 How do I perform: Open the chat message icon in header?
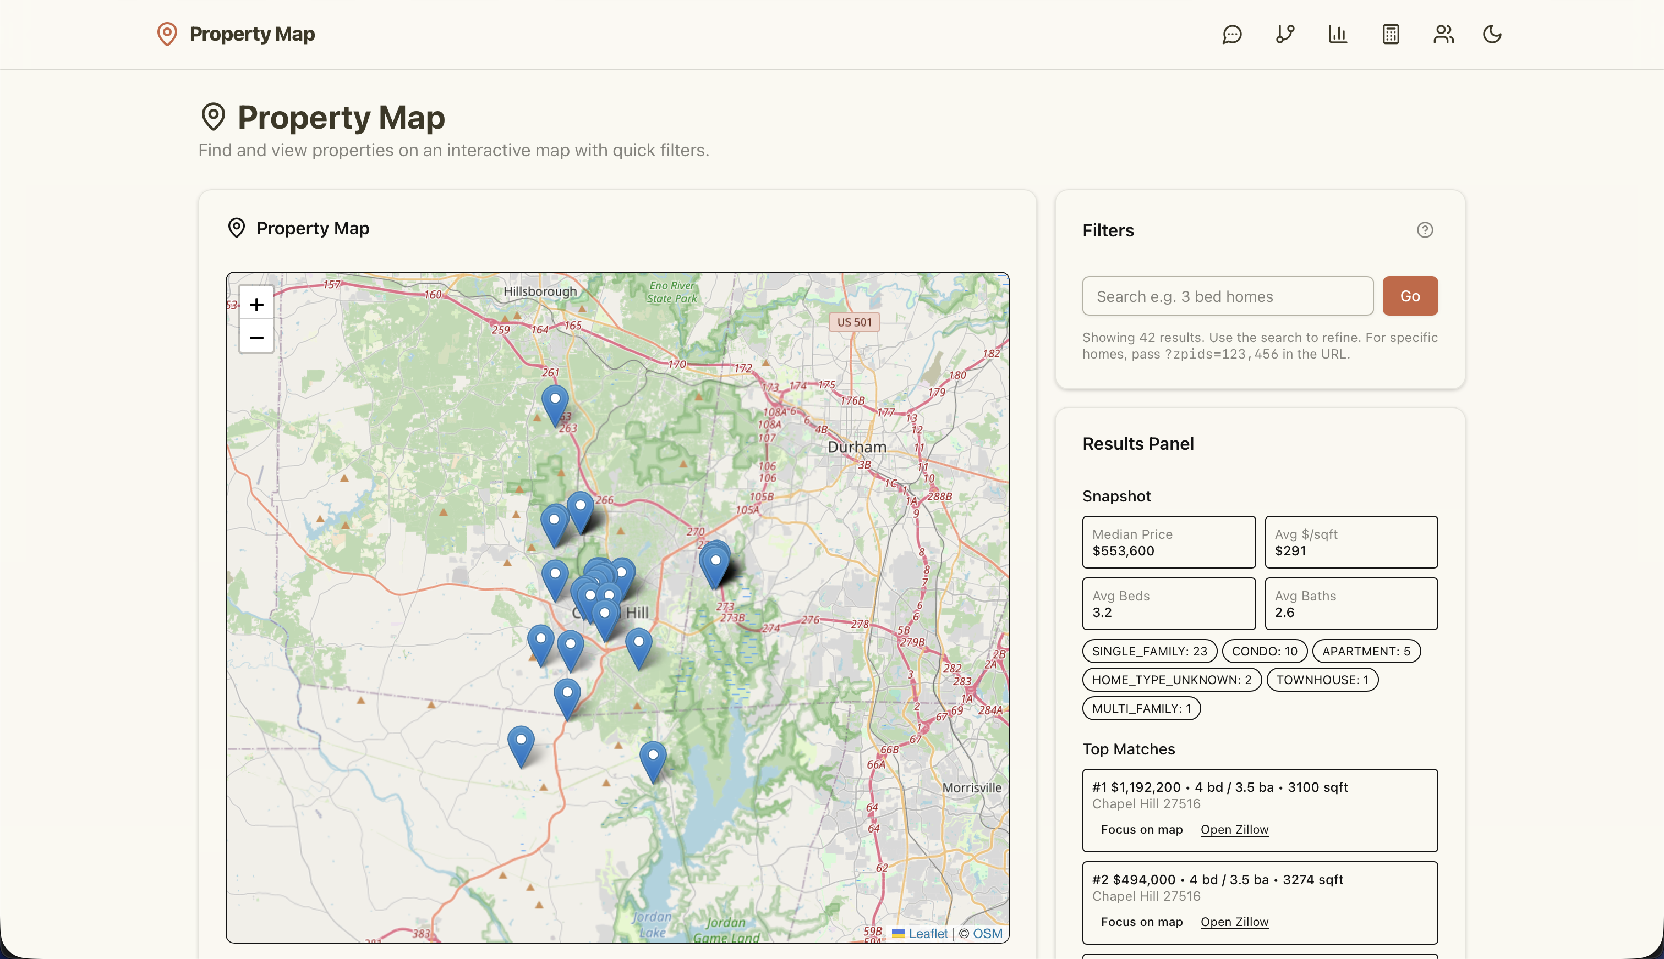[x=1231, y=34]
